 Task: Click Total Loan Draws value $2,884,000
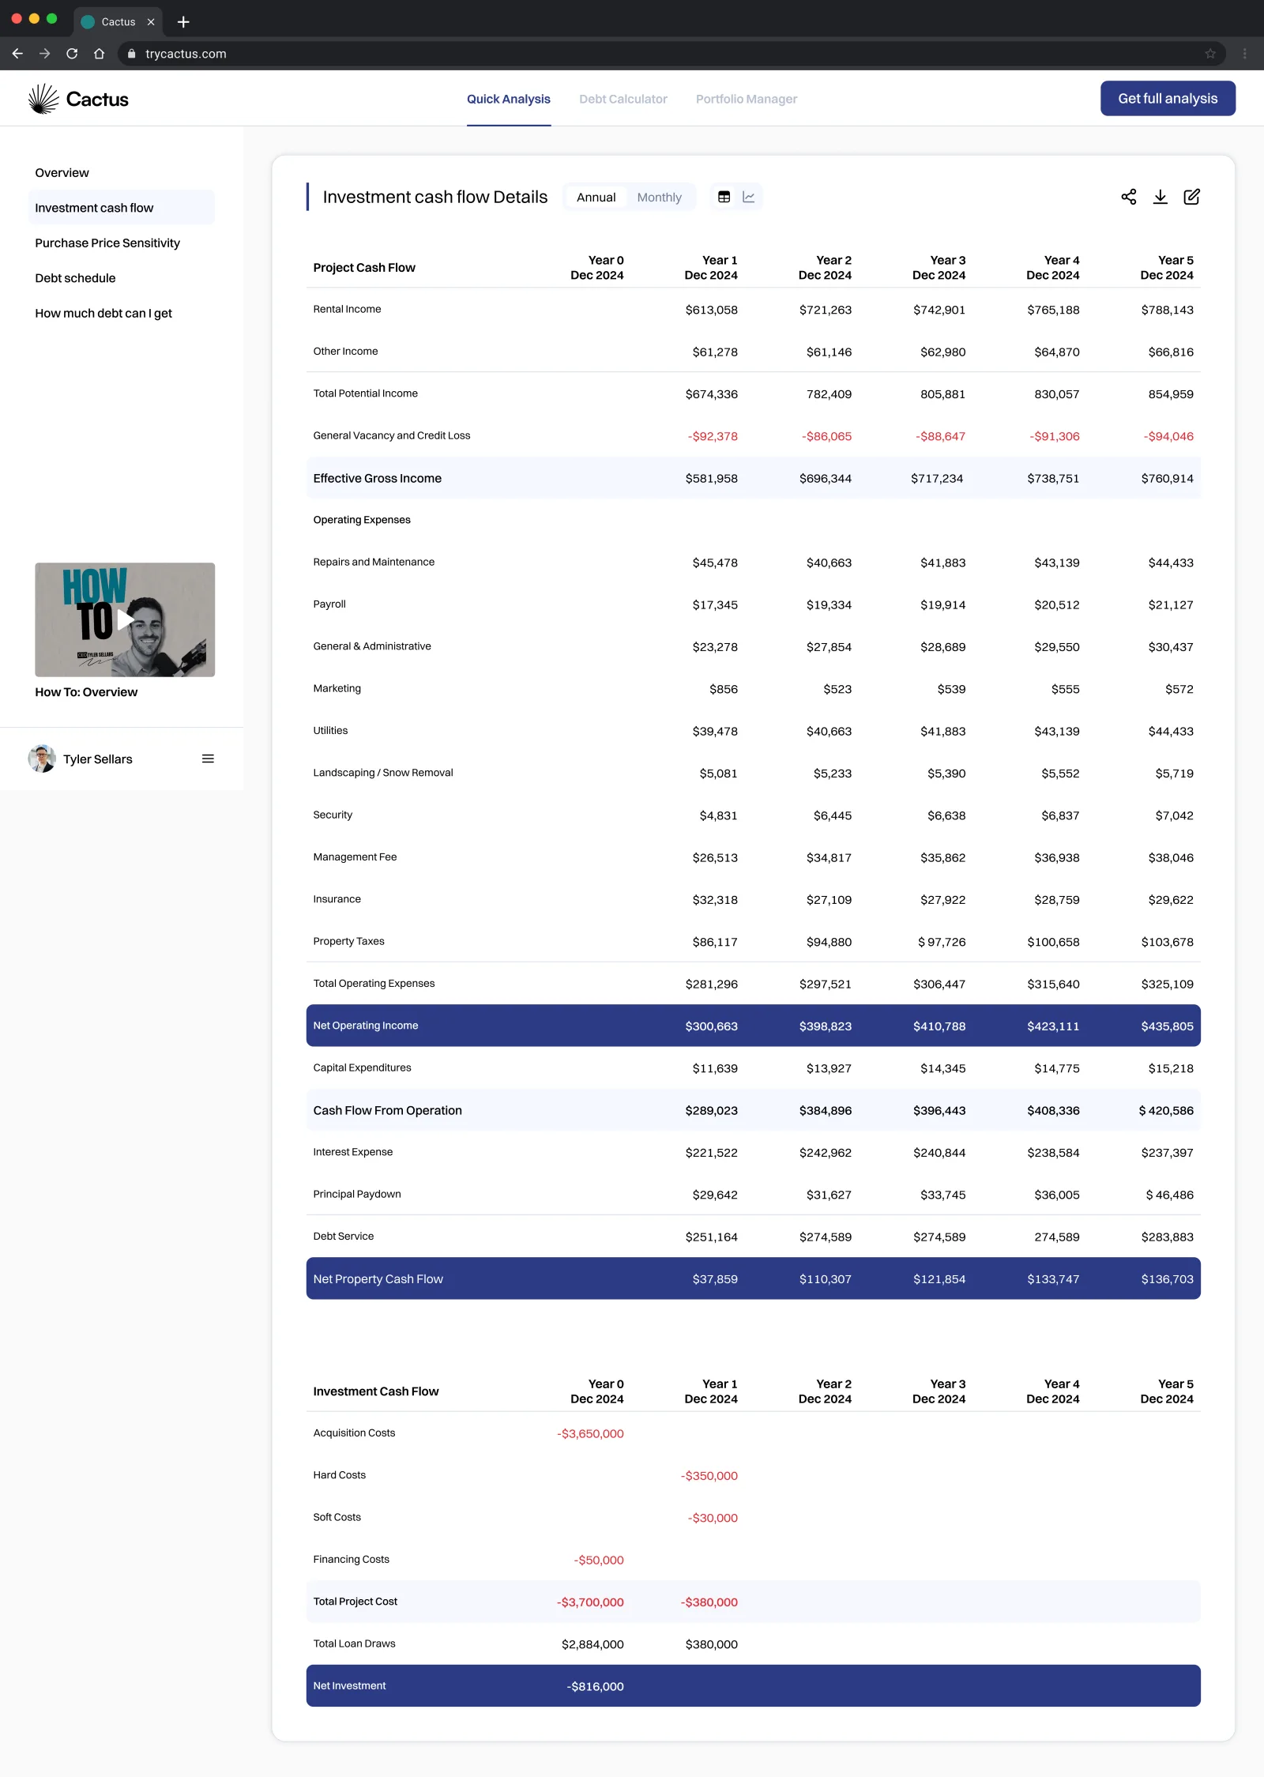click(592, 1644)
